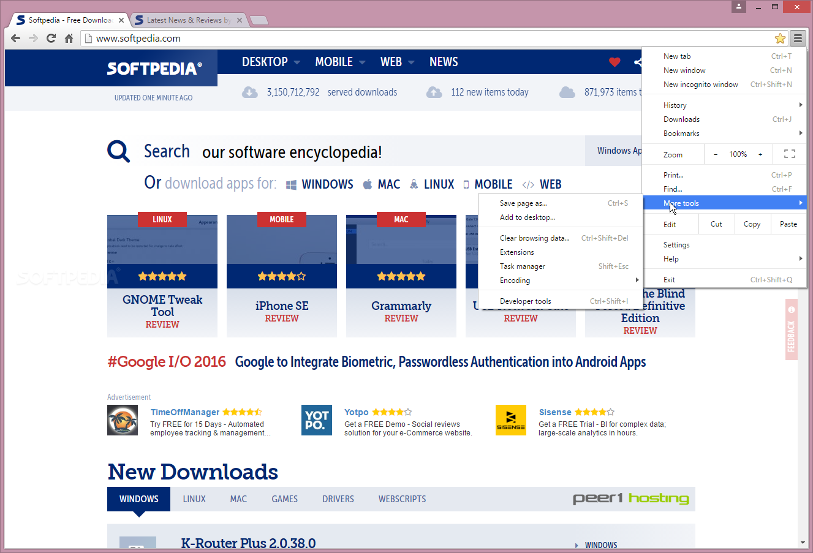
Task: Open the DESKTOP dropdown in site navigation
Action: tap(271, 62)
